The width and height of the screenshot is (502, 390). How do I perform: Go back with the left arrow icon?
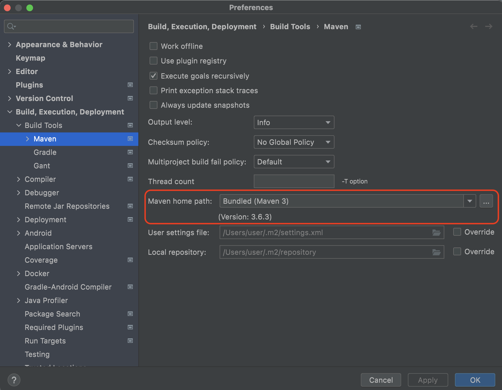474,26
